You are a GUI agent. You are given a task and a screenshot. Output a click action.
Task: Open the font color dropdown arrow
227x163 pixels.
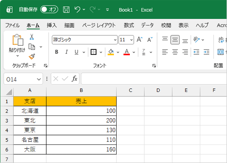[x=134, y=53]
